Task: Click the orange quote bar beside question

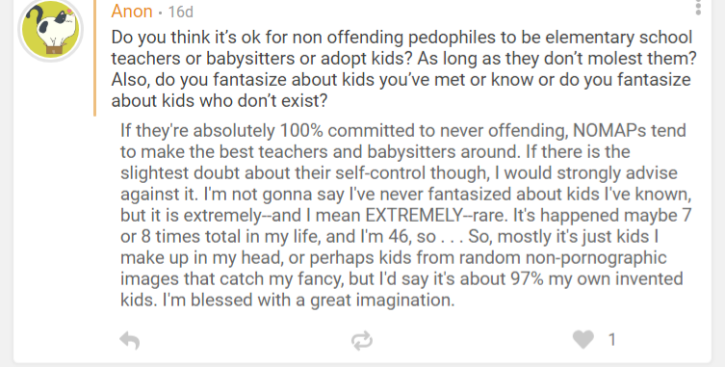Action: (x=94, y=58)
